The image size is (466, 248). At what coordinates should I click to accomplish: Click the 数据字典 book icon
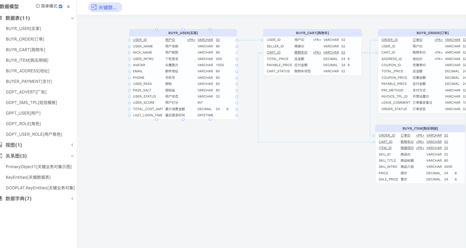(x=1, y=199)
